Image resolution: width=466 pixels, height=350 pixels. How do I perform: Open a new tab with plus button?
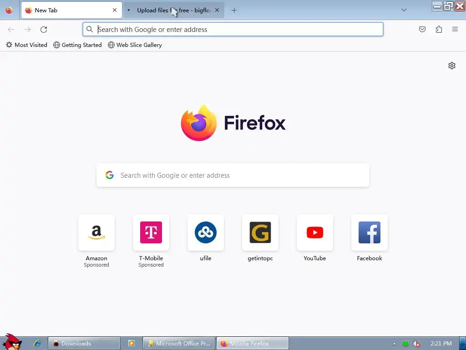tap(234, 10)
